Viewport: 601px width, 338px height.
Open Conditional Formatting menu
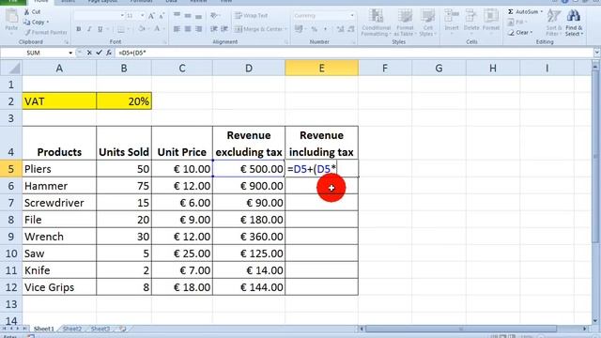click(376, 23)
